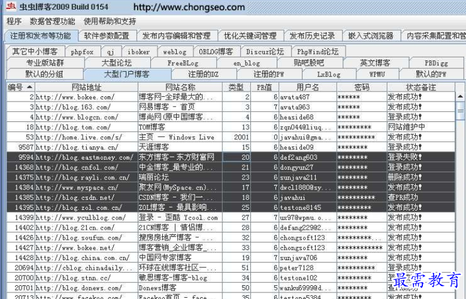
Task: Select the 注册的PW group tab
Action: 270,74
